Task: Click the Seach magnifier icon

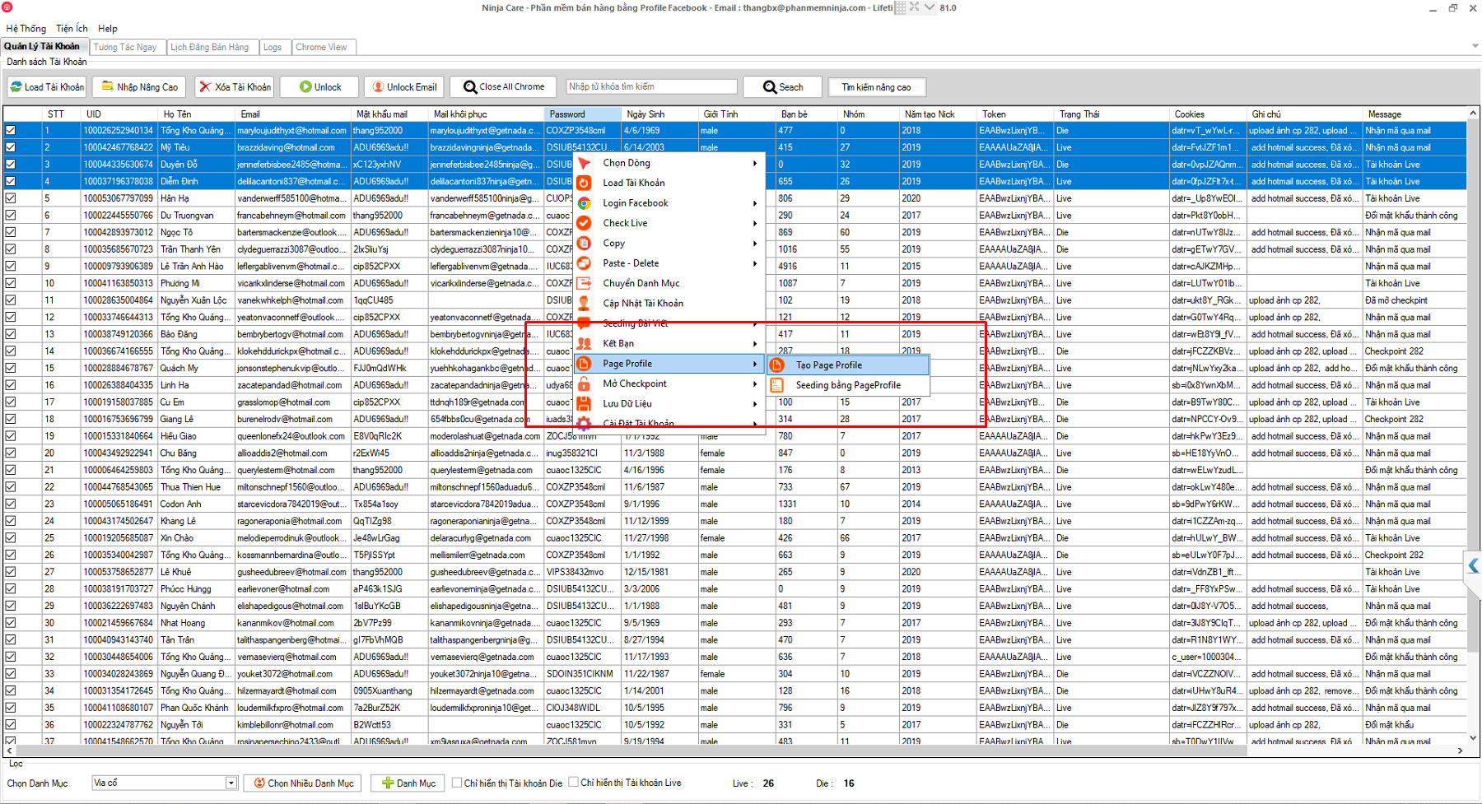Action: click(x=770, y=86)
